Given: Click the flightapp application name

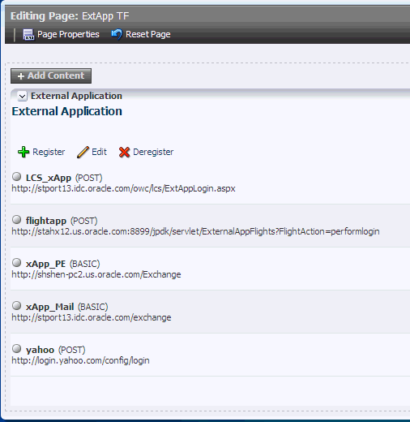Looking at the screenshot, I should 46,221.
